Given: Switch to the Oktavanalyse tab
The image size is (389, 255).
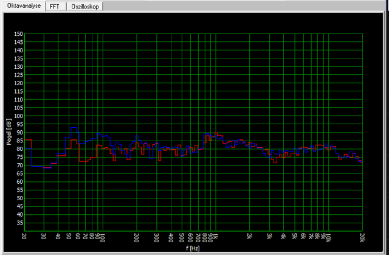Looking at the screenshot, I should coord(24,6).
